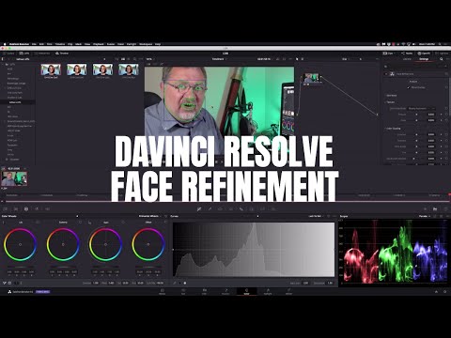Reset the Gamma wheel

tap(80, 223)
